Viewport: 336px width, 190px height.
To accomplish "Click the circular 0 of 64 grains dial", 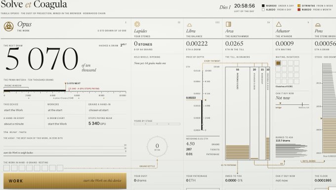I will point(157,147).
